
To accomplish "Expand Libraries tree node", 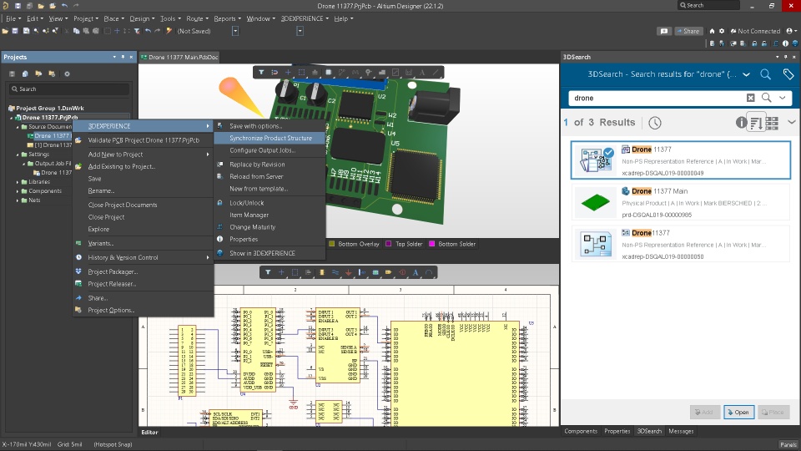I will pos(18,182).
